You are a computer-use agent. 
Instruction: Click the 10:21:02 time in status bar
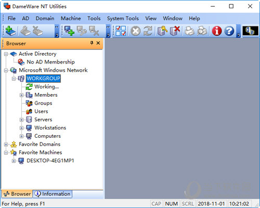pos(239,204)
